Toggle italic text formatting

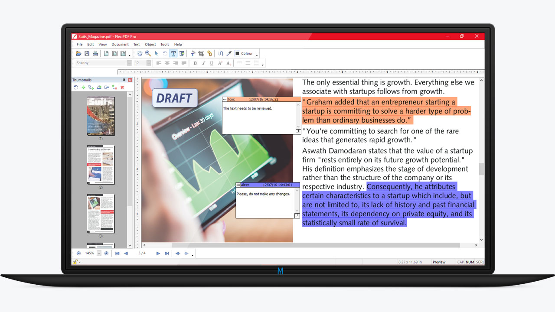click(x=203, y=63)
